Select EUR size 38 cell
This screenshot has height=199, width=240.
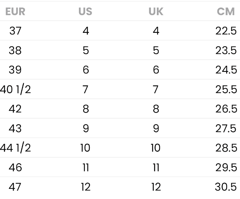pos(15,50)
